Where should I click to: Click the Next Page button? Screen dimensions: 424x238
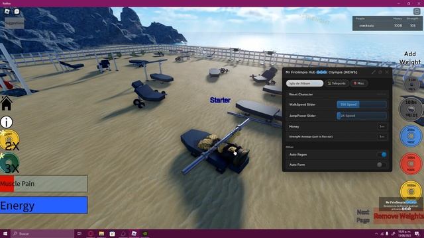pyautogui.click(x=363, y=216)
